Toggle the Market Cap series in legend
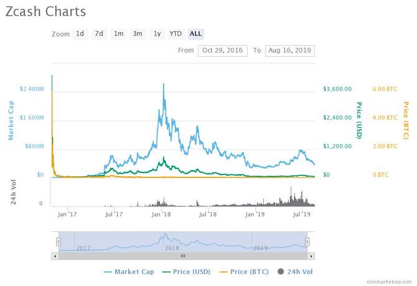Image resolution: width=417 pixels, height=286 pixels. pos(129,272)
